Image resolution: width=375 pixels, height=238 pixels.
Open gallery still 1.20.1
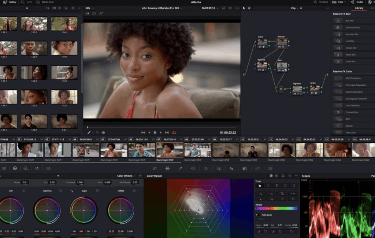point(34,48)
